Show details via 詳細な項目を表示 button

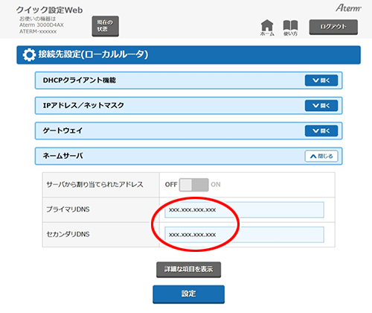188,270
